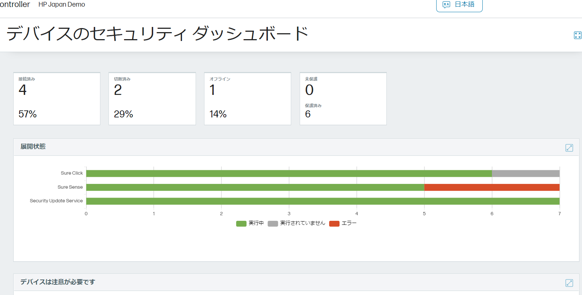The image size is (582, 295).
Task: Toggle the 実行中 series in the legend
Action: [x=250, y=223]
